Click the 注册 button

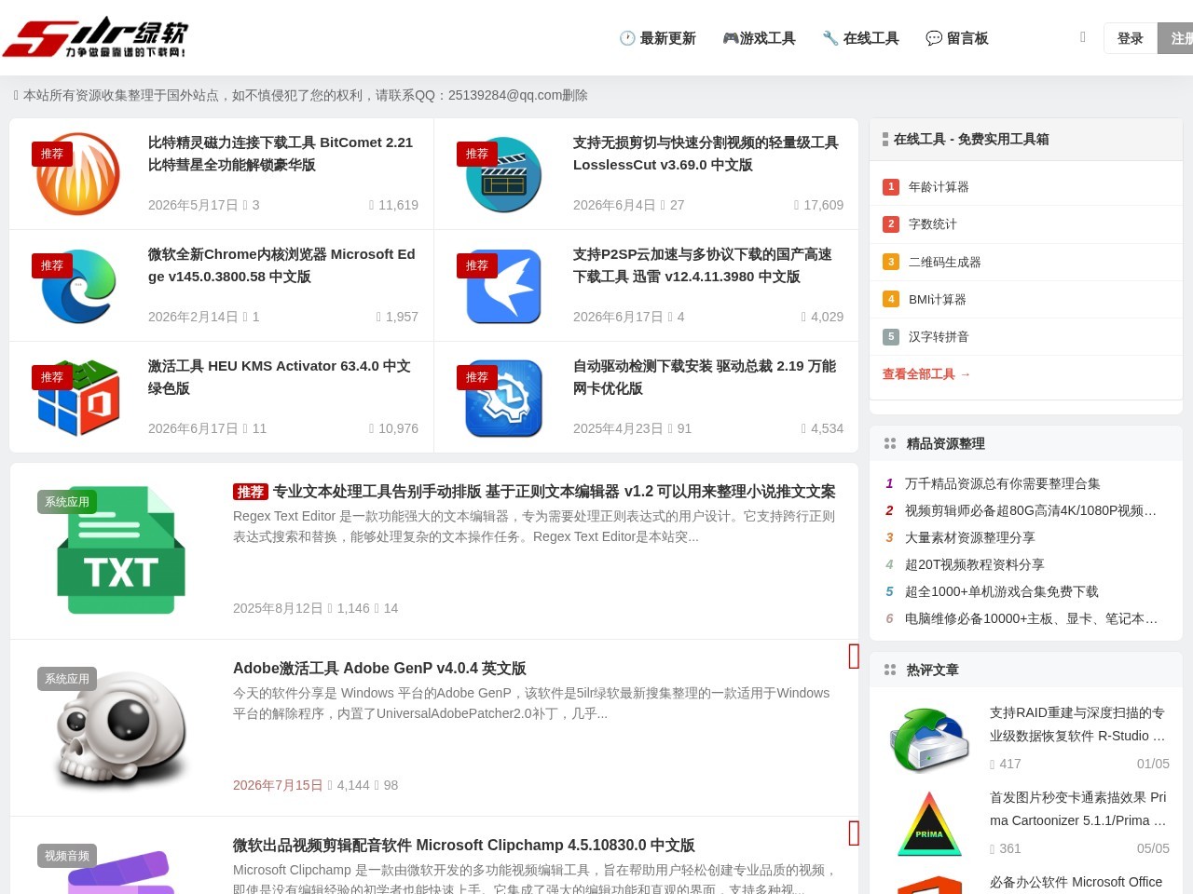[1176, 38]
